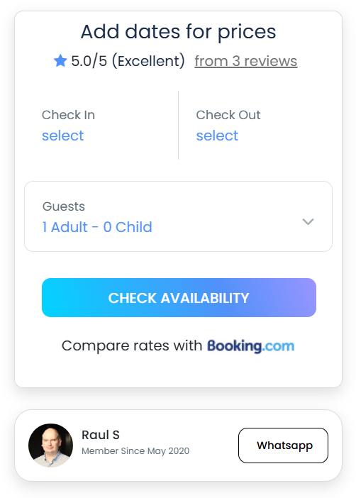
Task: Click the CHECK AVAILABILITY button
Action: coord(179,297)
